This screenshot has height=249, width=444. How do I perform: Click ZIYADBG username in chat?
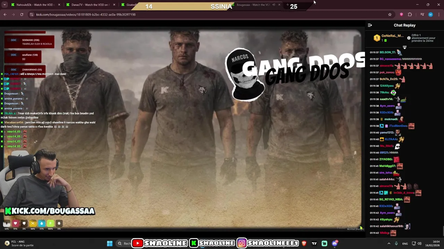click(x=386, y=159)
